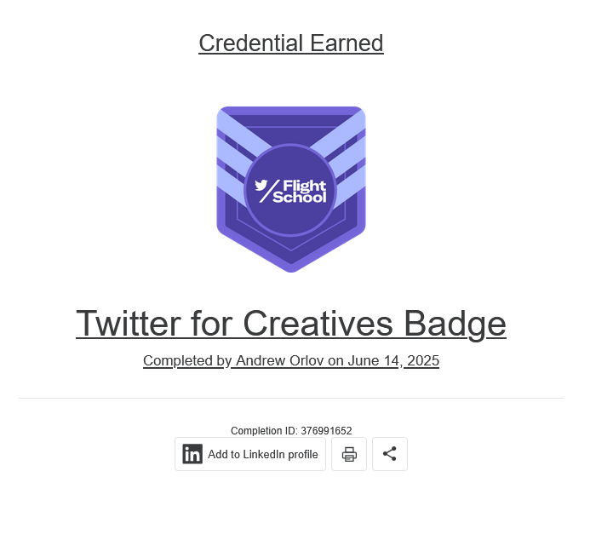
Task: Click the word "Creatives" in the title
Action: click(x=318, y=323)
